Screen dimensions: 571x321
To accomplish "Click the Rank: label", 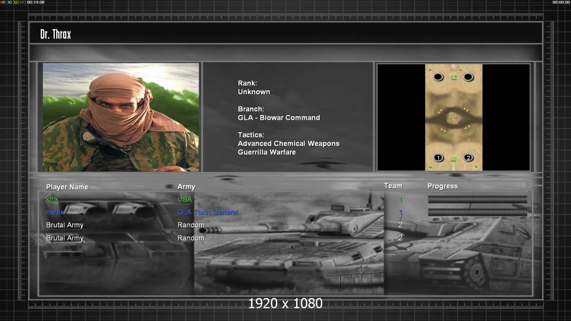I will (x=247, y=83).
